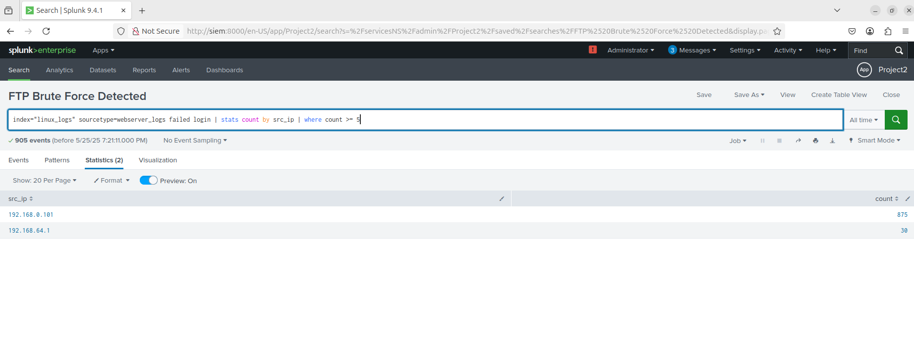Click the View button
Viewport: 914px width, 341px height.
tap(788, 95)
